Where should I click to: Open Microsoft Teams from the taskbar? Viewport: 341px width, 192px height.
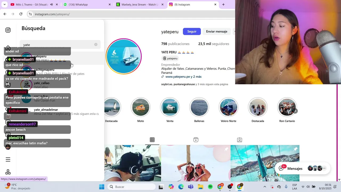[190, 187]
